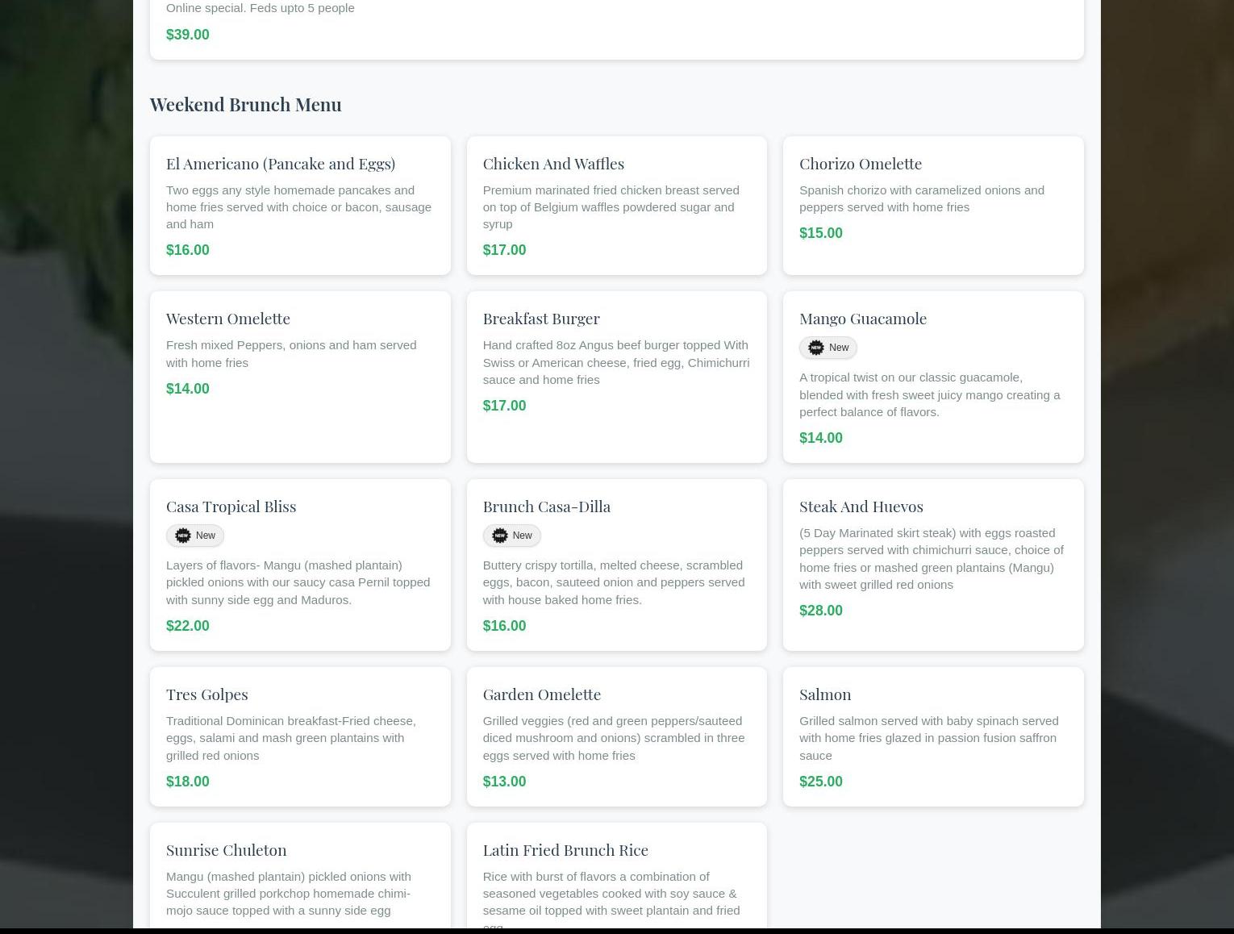Screen dimensions: 1234x934
Task: Click the Mango Guacamole description text
Action: (929, 394)
